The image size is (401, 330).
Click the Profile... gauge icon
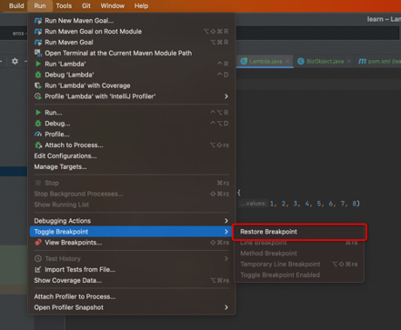pos(38,134)
